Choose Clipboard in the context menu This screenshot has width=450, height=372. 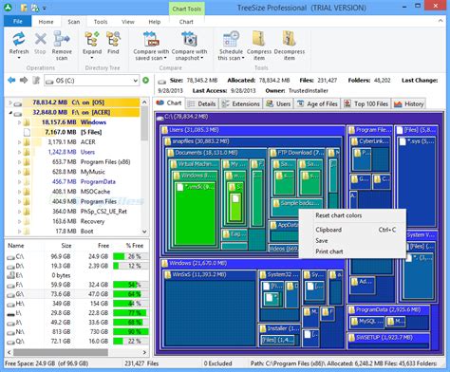[x=352, y=230]
